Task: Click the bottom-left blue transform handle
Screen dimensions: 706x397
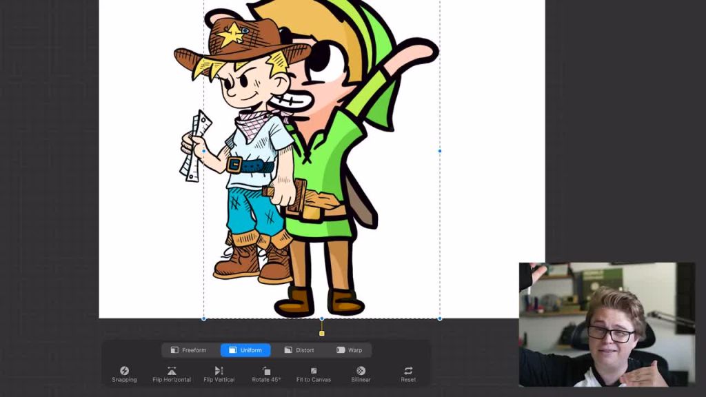Action: pyautogui.click(x=204, y=318)
